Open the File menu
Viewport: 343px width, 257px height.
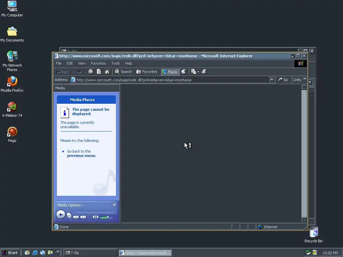tap(59, 63)
